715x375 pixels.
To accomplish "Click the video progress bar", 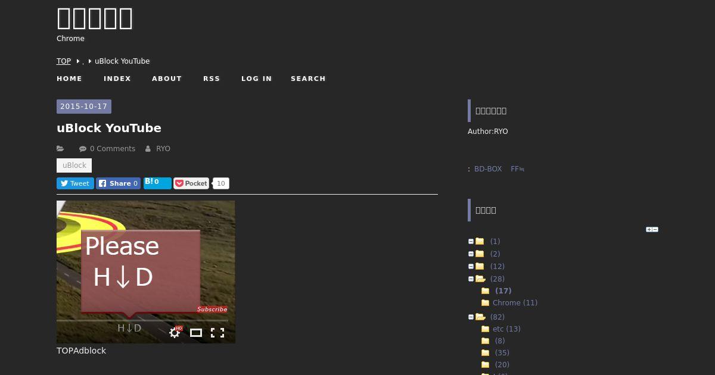I will coord(142,320).
